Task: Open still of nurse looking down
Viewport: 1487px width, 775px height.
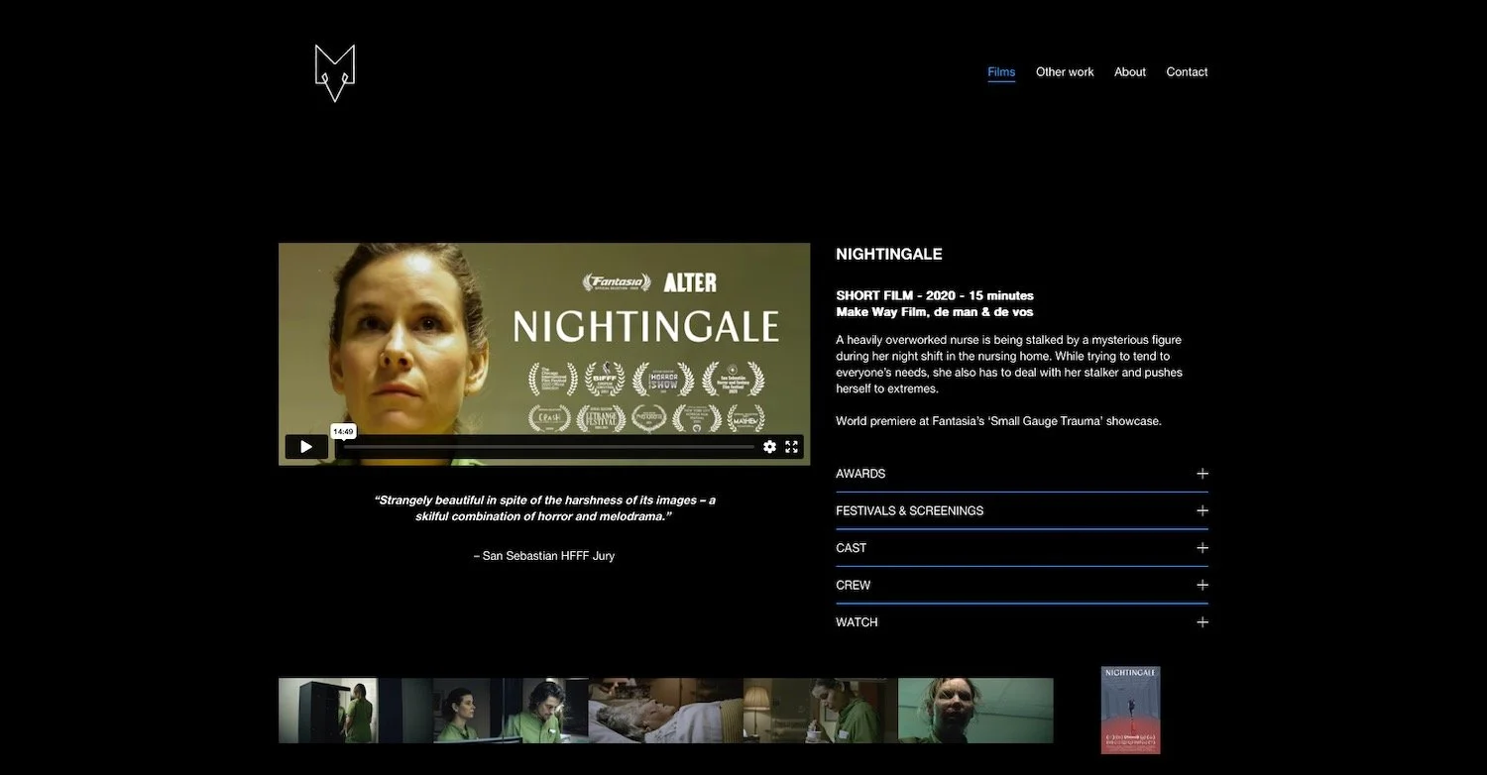Action: pos(546,711)
